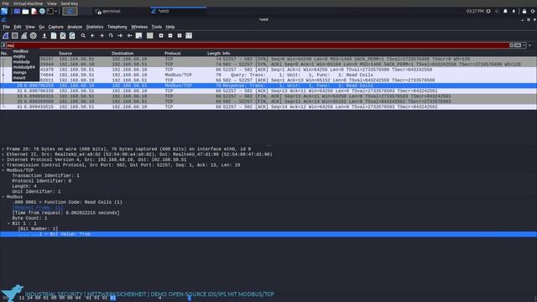
Task: Save this capture file
Action: [x=54, y=35]
